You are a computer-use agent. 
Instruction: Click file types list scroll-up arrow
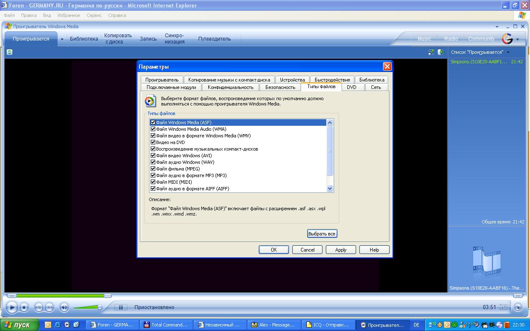tap(330, 122)
